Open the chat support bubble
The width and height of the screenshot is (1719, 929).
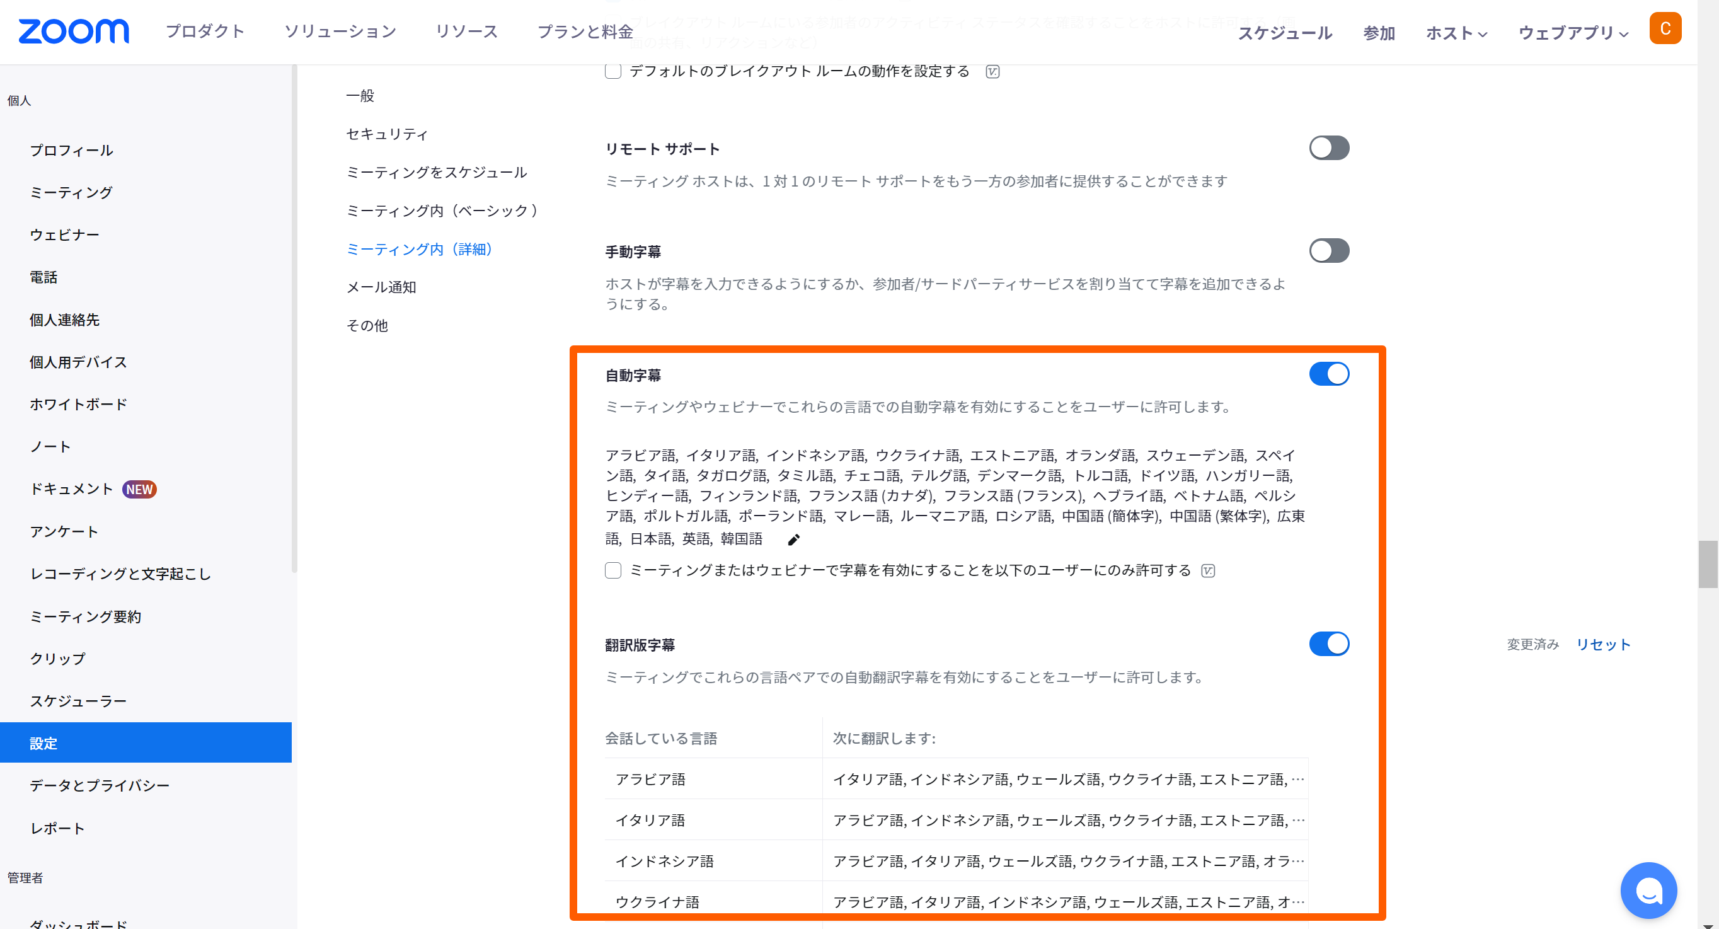pyautogui.click(x=1648, y=890)
